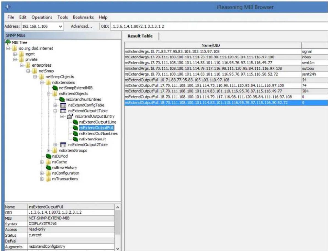
Task: Click the nsExtensions folder icon
Action: (48, 83)
